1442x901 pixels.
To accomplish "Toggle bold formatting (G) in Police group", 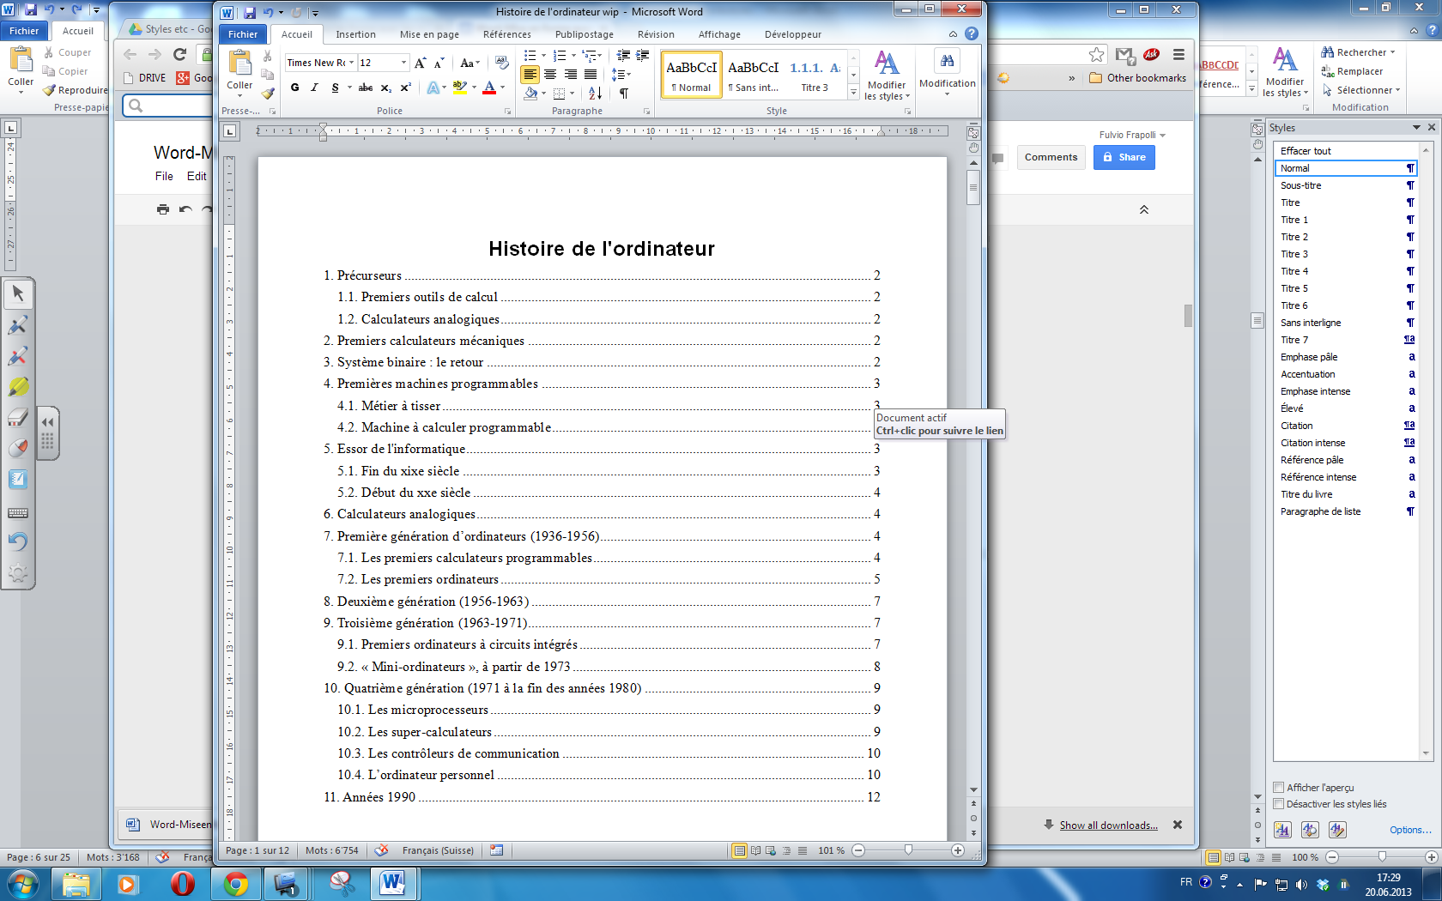I will pyautogui.click(x=295, y=88).
